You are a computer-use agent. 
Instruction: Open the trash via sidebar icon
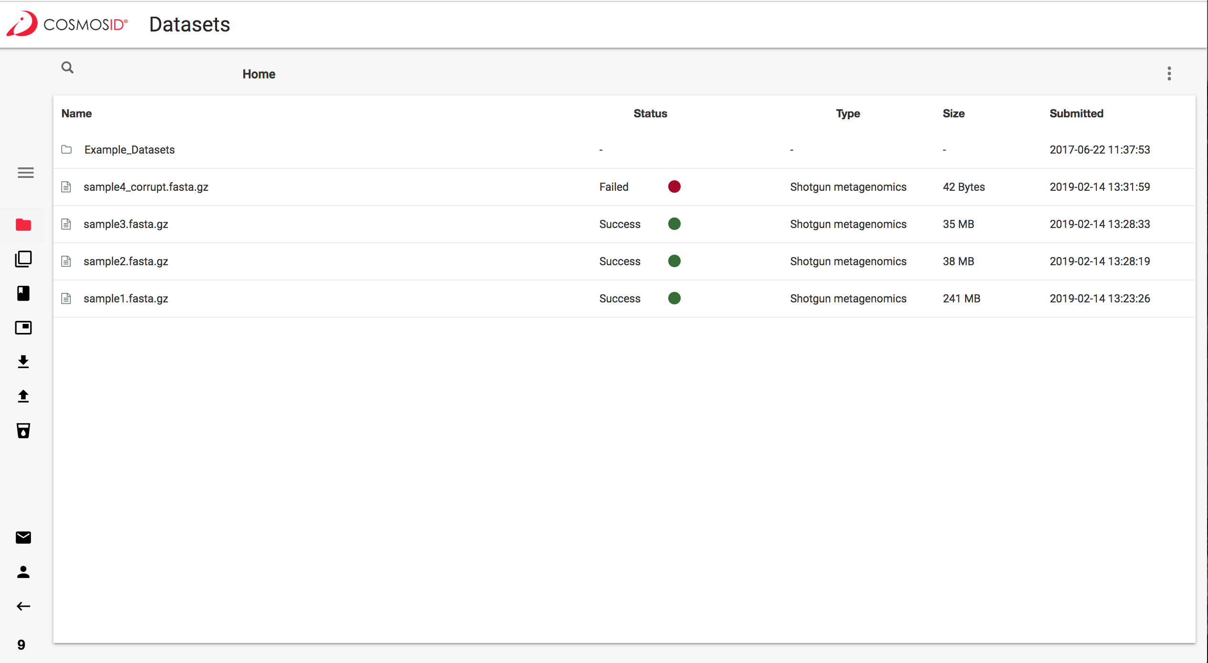23,431
